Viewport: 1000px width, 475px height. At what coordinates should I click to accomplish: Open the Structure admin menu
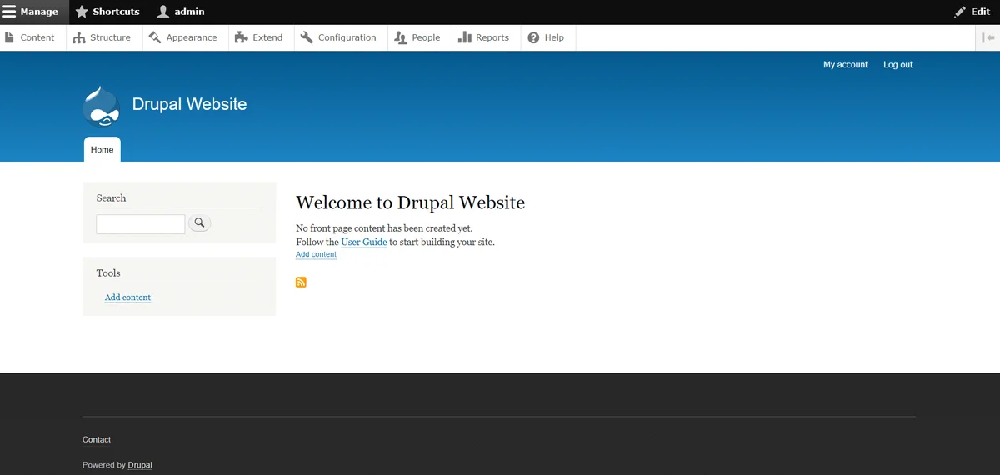point(102,37)
